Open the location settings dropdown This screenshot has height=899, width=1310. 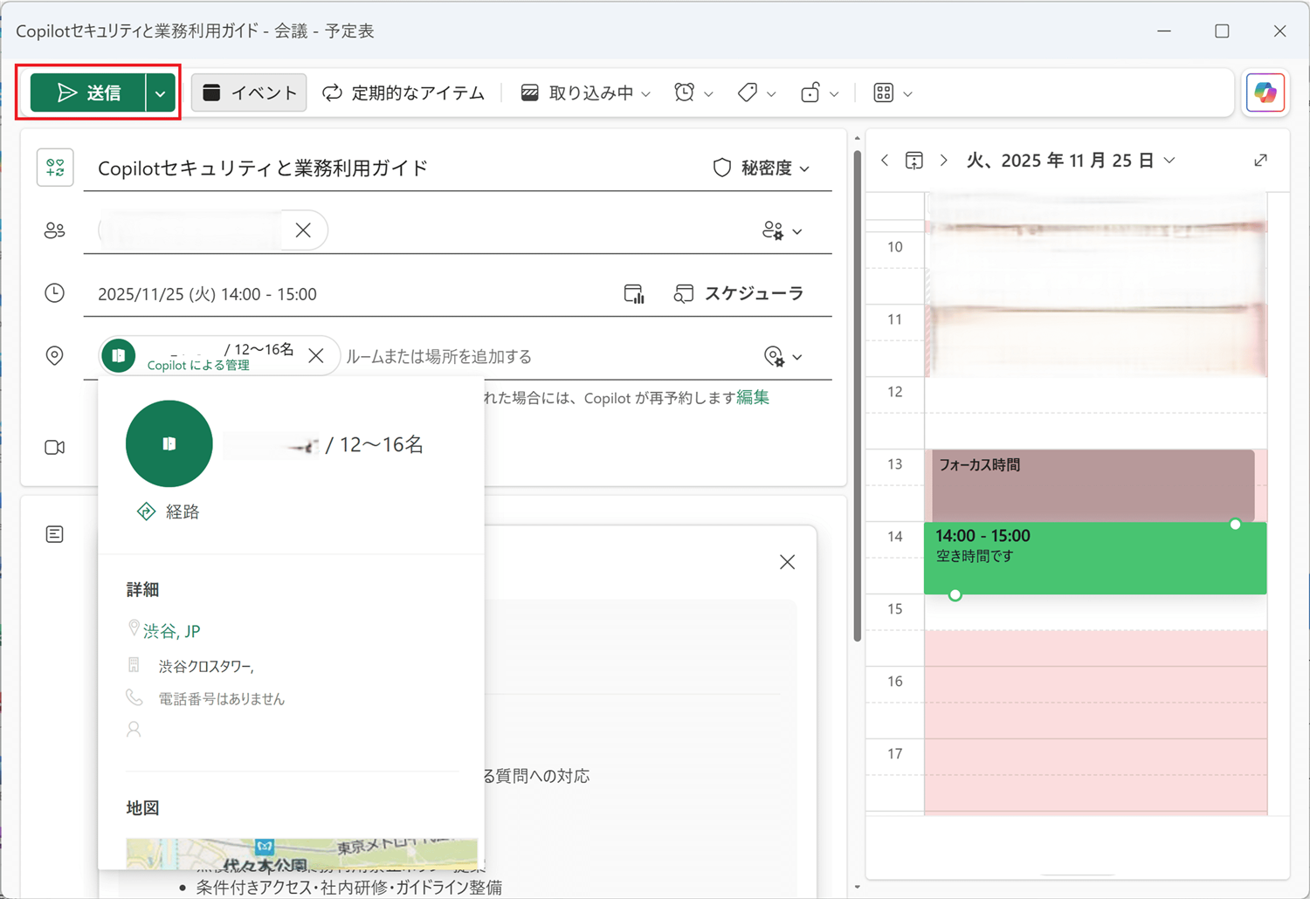click(783, 356)
